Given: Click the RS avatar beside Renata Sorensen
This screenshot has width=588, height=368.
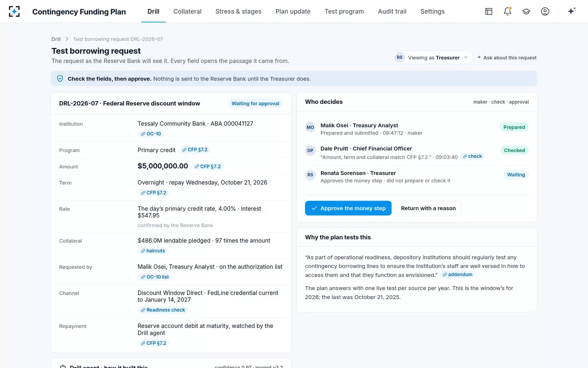Looking at the screenshot, I should tap(310, 175).
